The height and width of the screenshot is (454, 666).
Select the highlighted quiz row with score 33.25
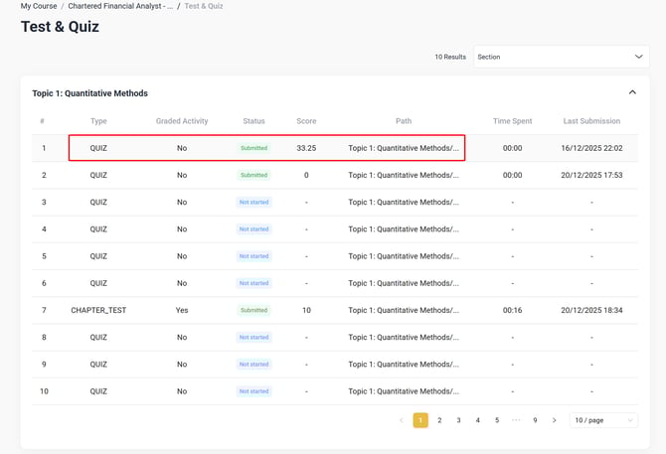pyautogui.click(x=265, y=148)
